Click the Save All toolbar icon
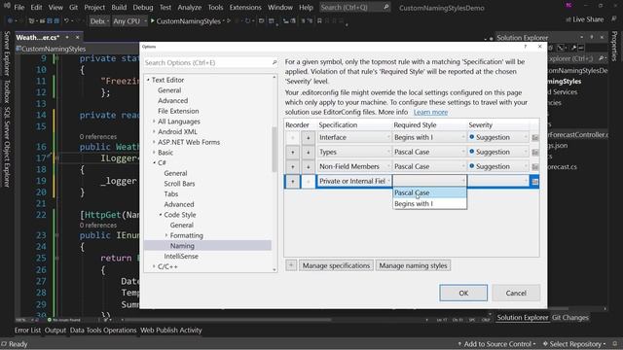The image size is (623, 350). point(56,20)
